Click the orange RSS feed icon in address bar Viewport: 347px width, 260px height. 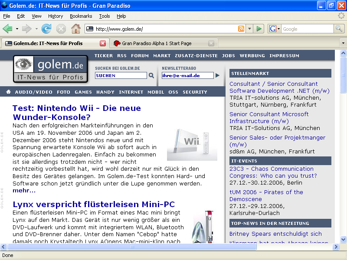(241, 29)
